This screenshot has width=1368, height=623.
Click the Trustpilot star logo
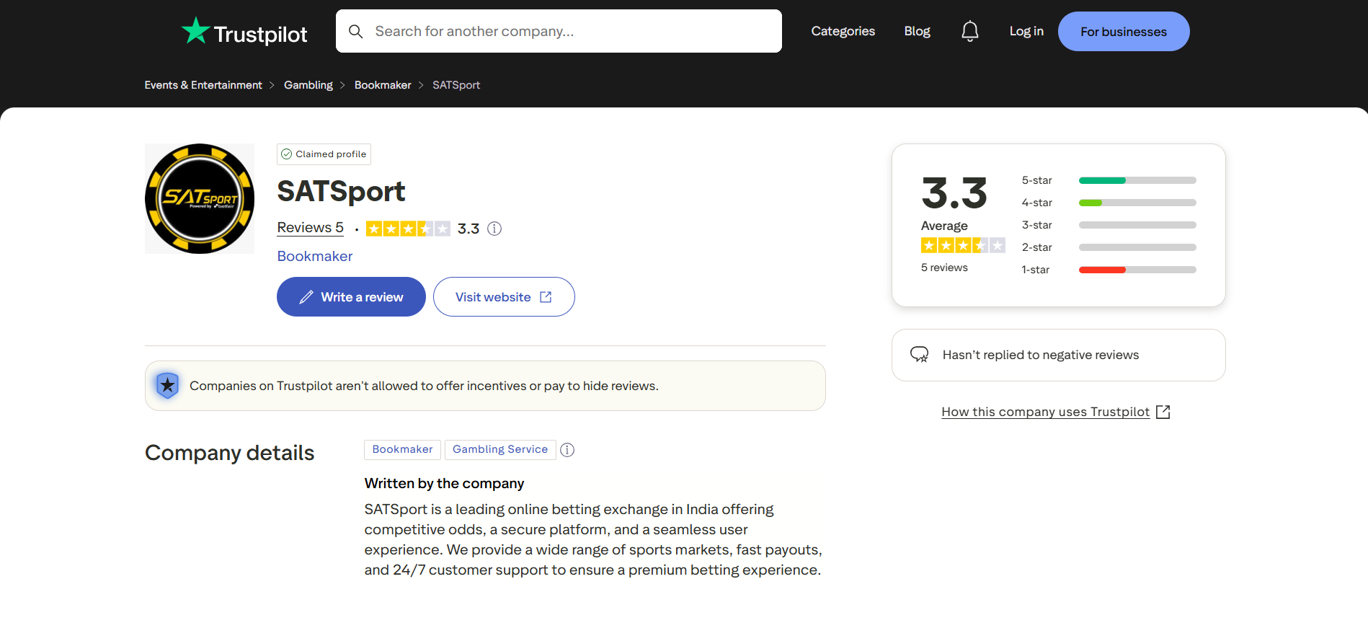click(x=195, y=30)
